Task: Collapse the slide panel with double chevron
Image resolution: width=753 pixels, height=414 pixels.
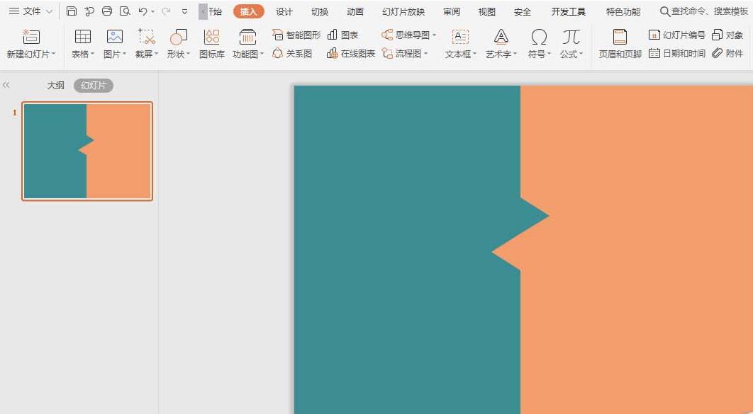Action: point(6,85)
